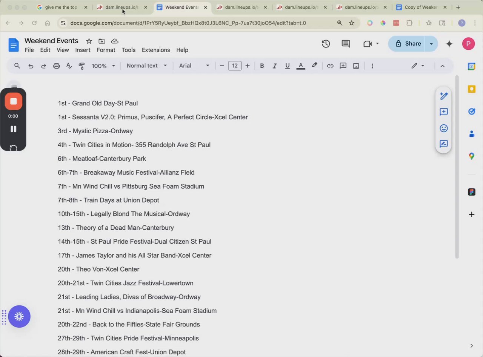
Task: Click the document vertical scrollbar
Action: 457,167
